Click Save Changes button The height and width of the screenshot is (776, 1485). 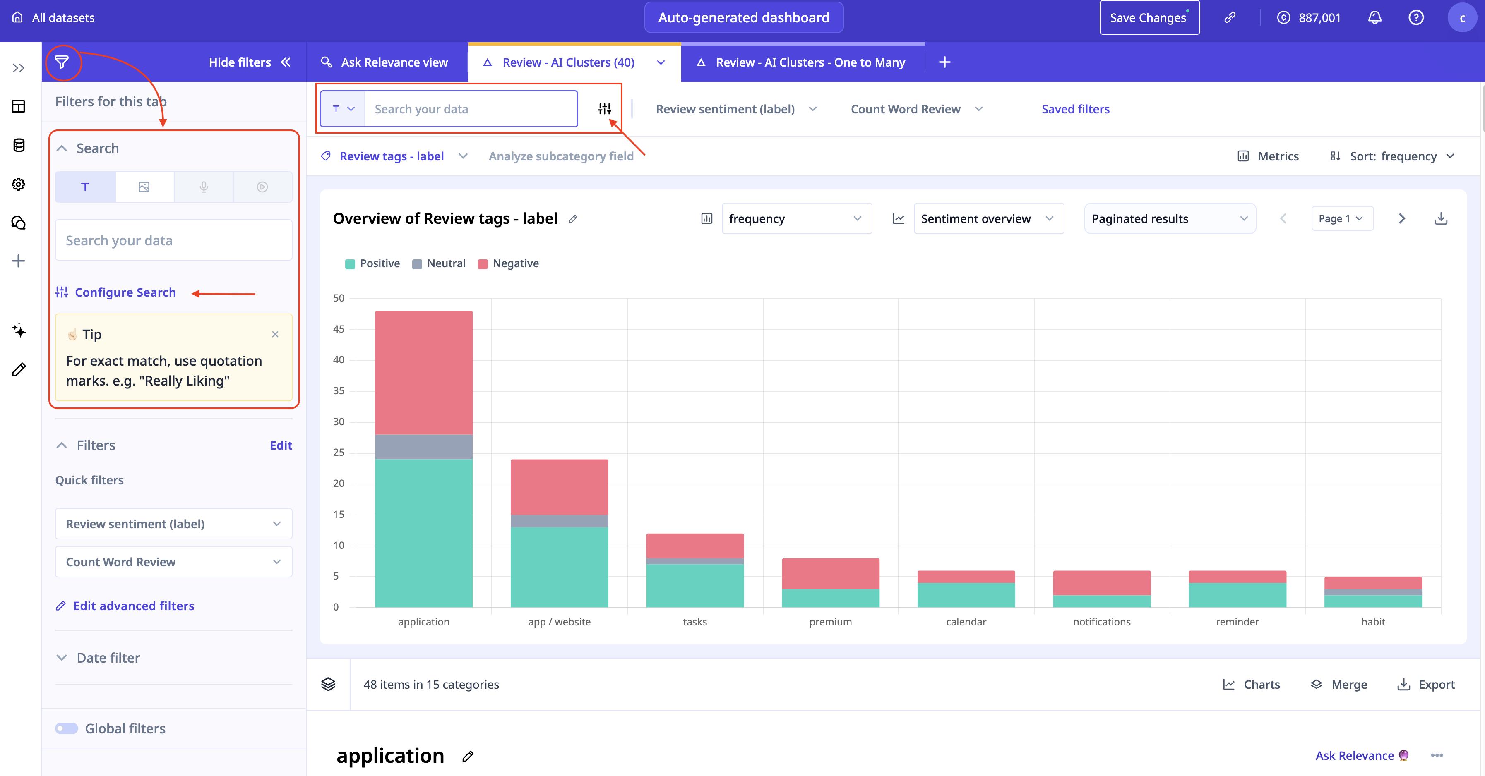(1149, 18)
